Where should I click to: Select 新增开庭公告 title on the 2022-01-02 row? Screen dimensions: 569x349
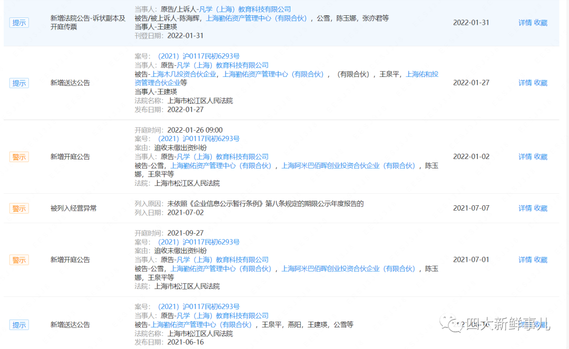pyautogui.click(x=70, y=157)
